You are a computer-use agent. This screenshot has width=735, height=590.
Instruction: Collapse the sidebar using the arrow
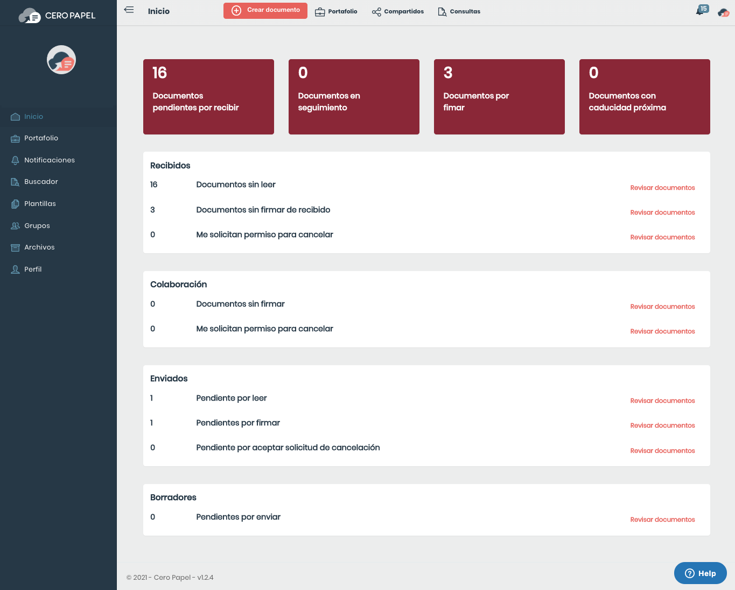129,9
